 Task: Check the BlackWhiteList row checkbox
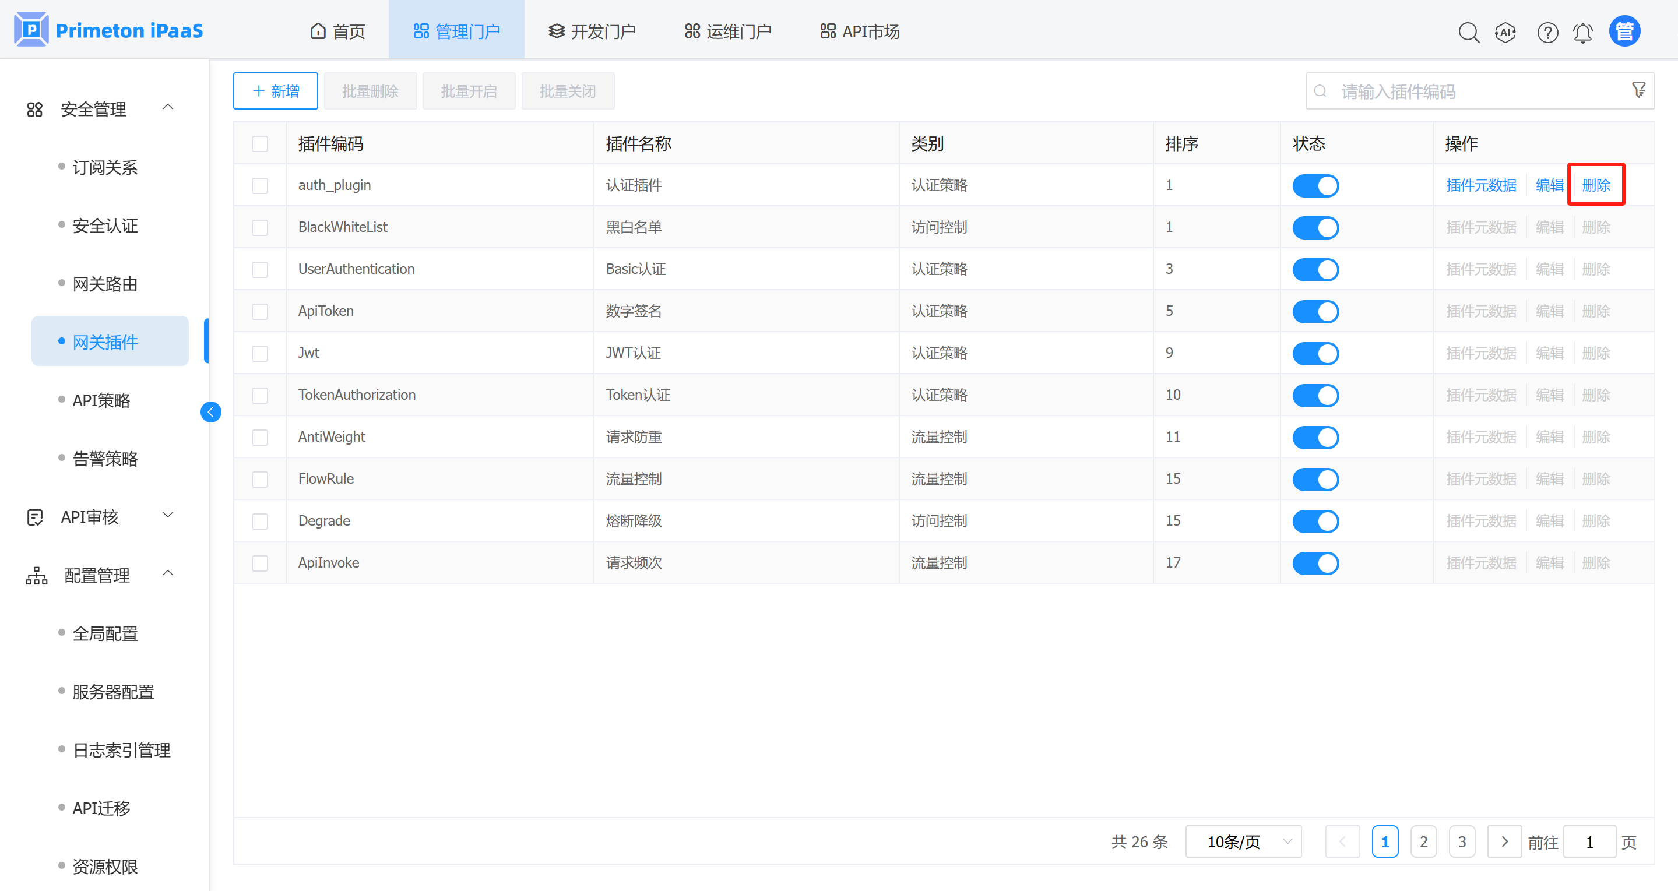click(260, 227)
